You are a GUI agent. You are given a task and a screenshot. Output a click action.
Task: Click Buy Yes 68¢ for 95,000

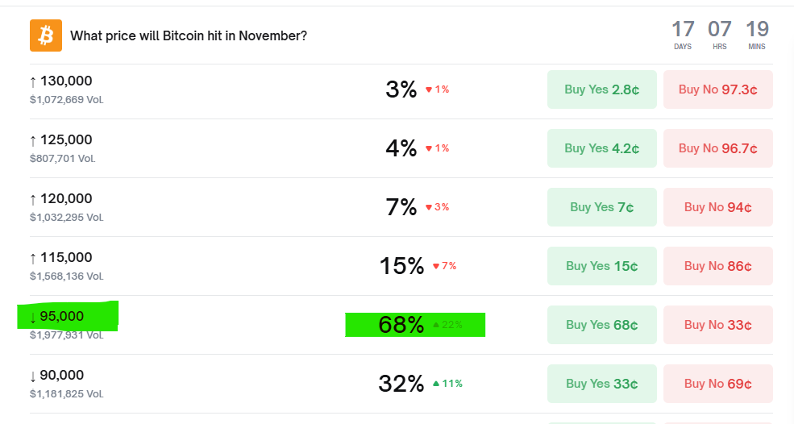pos(602,325)
